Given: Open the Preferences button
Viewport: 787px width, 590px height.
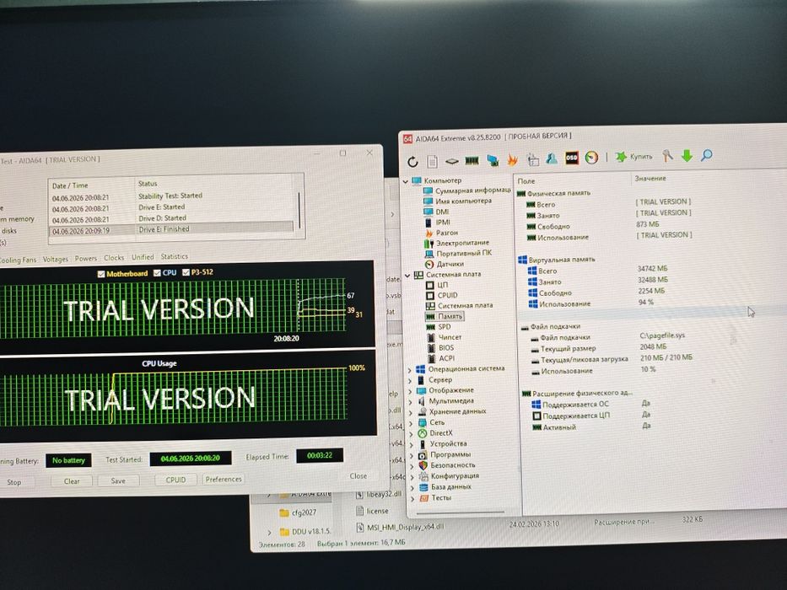Looking at the screenshot, I should 224,479.
